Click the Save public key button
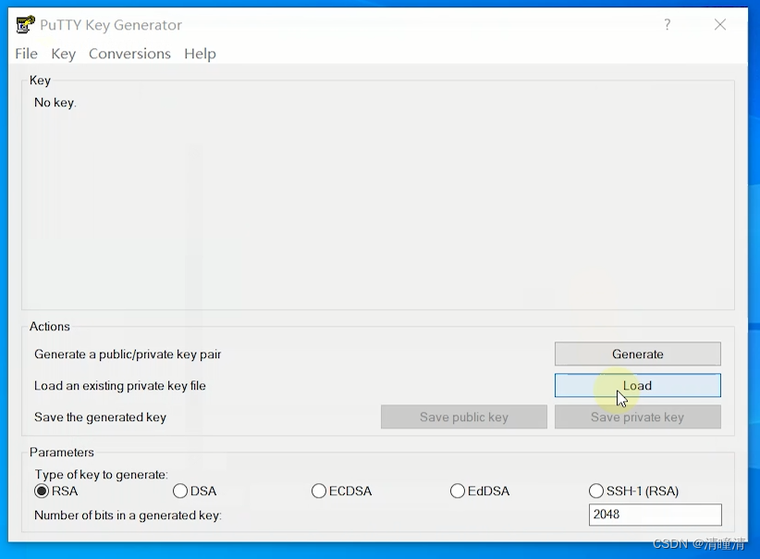This screenshot has width=760, height=559. tap(464, 416)
